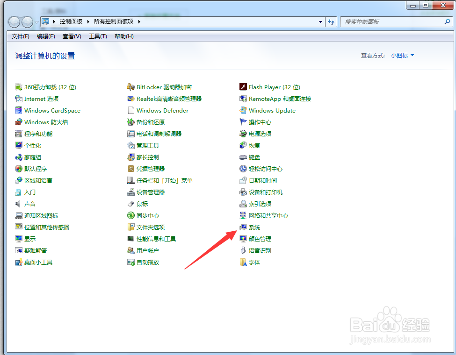Open the 索引选项 link
This screenshot has width=456, height=355.
click(260, 204)
